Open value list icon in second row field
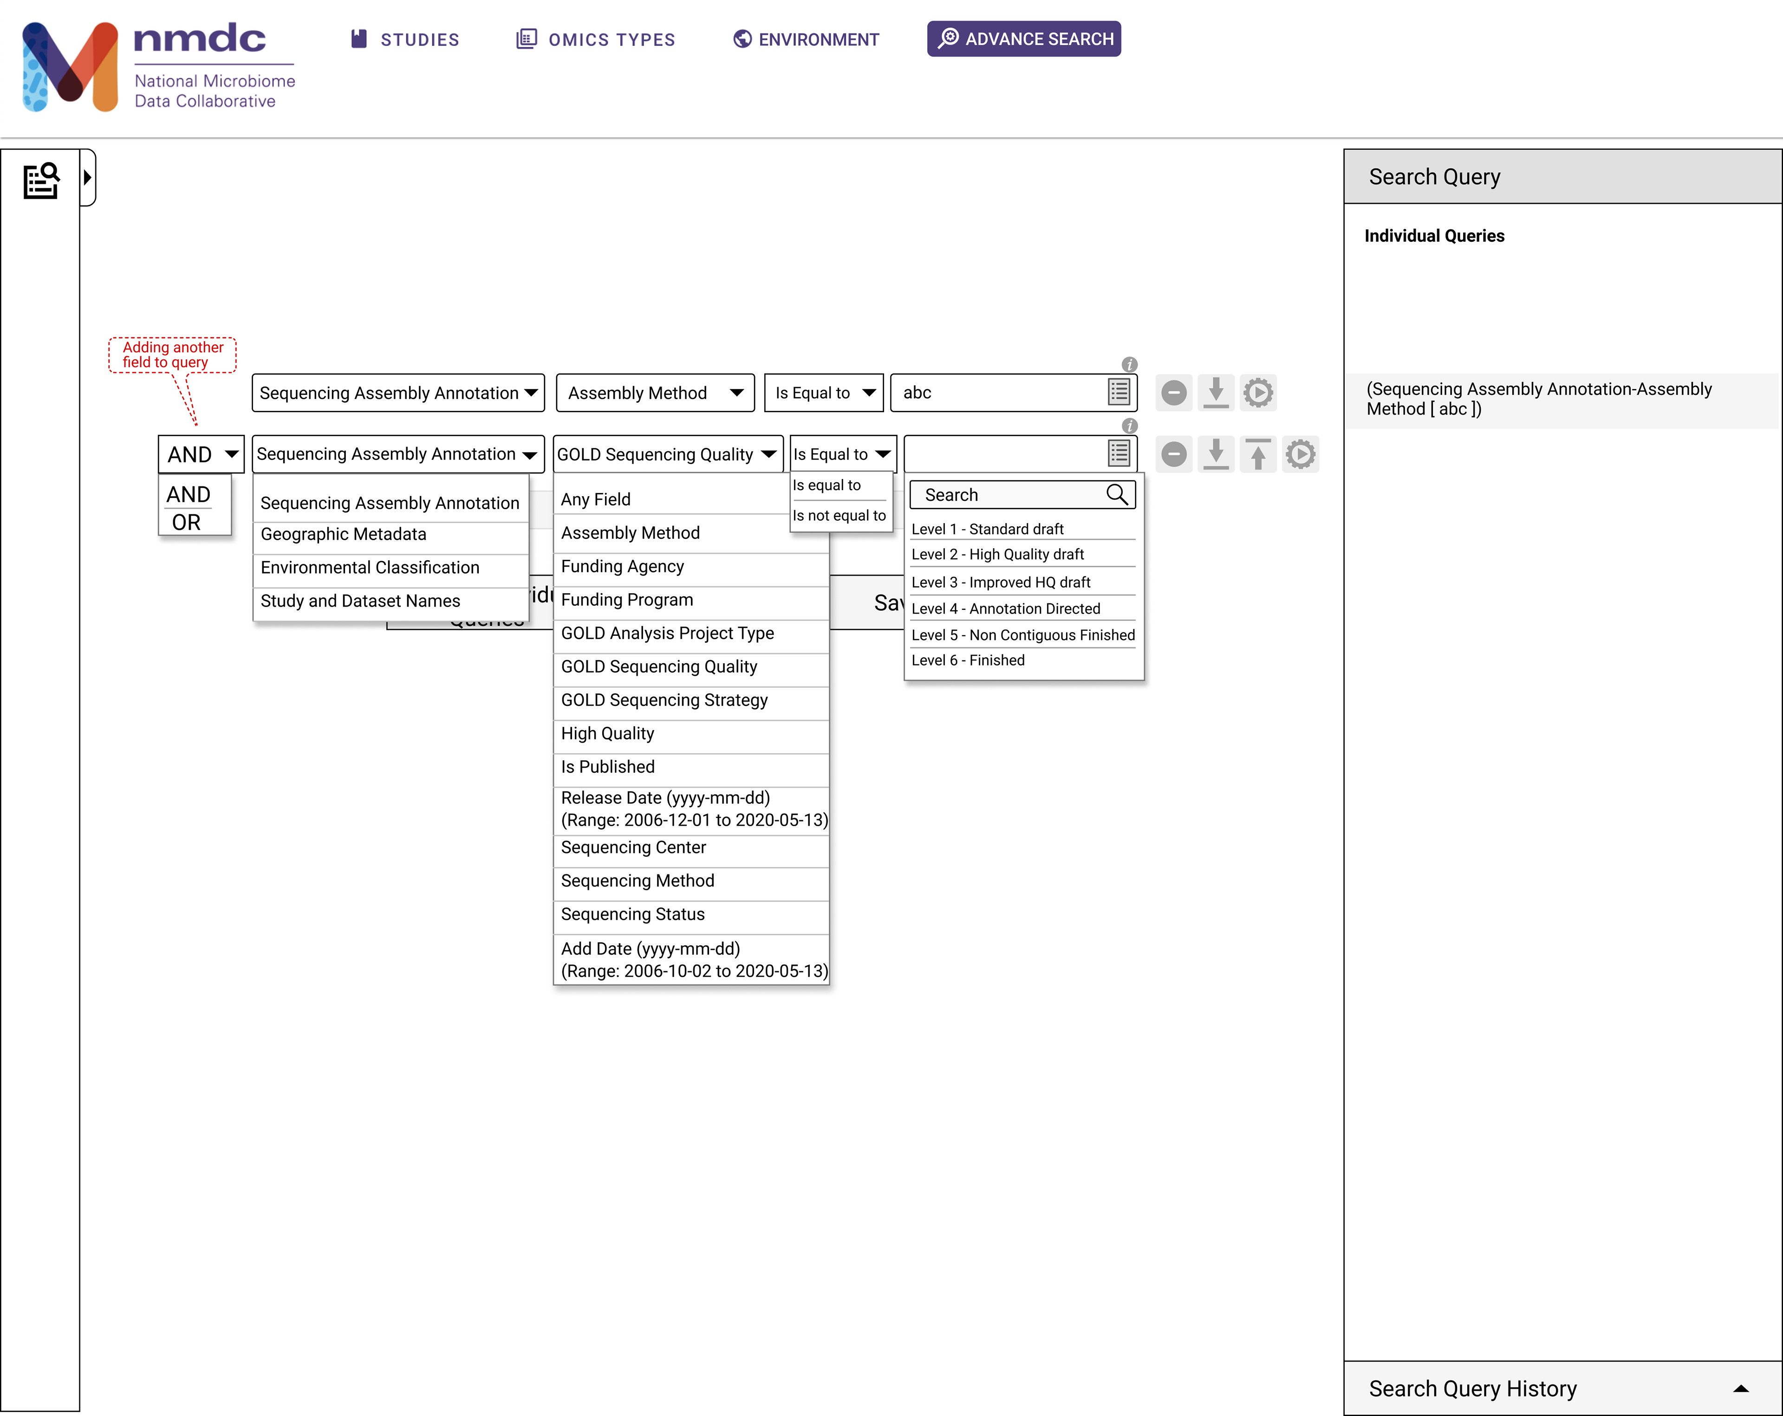This screenshot has height=1416, width=1783. [x=1119, y=453]
